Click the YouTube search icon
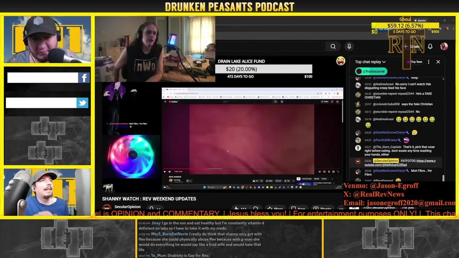Screen dimensions: 459x258 pos(333,46)
